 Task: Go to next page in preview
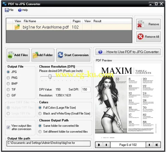pyautogui.click(x=149, y=145)
